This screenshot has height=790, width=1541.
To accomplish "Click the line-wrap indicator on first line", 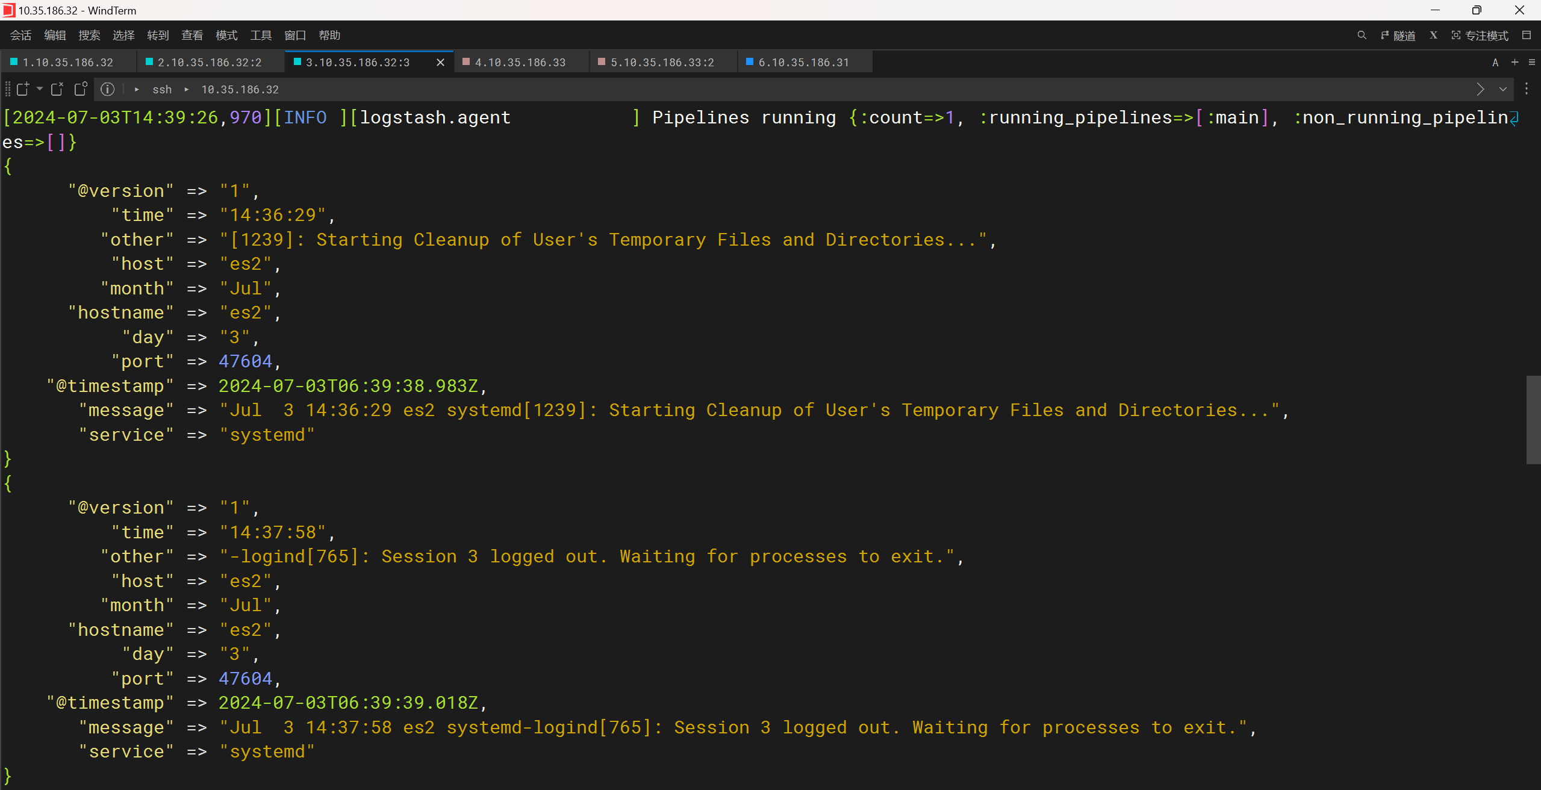I will 1515,118.
